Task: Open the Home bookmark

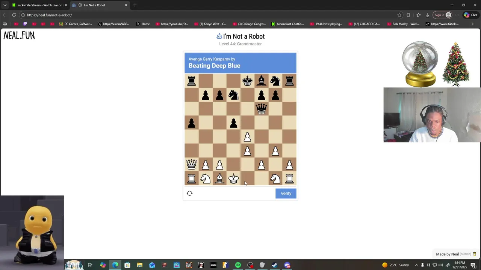Action: [143, 24]
